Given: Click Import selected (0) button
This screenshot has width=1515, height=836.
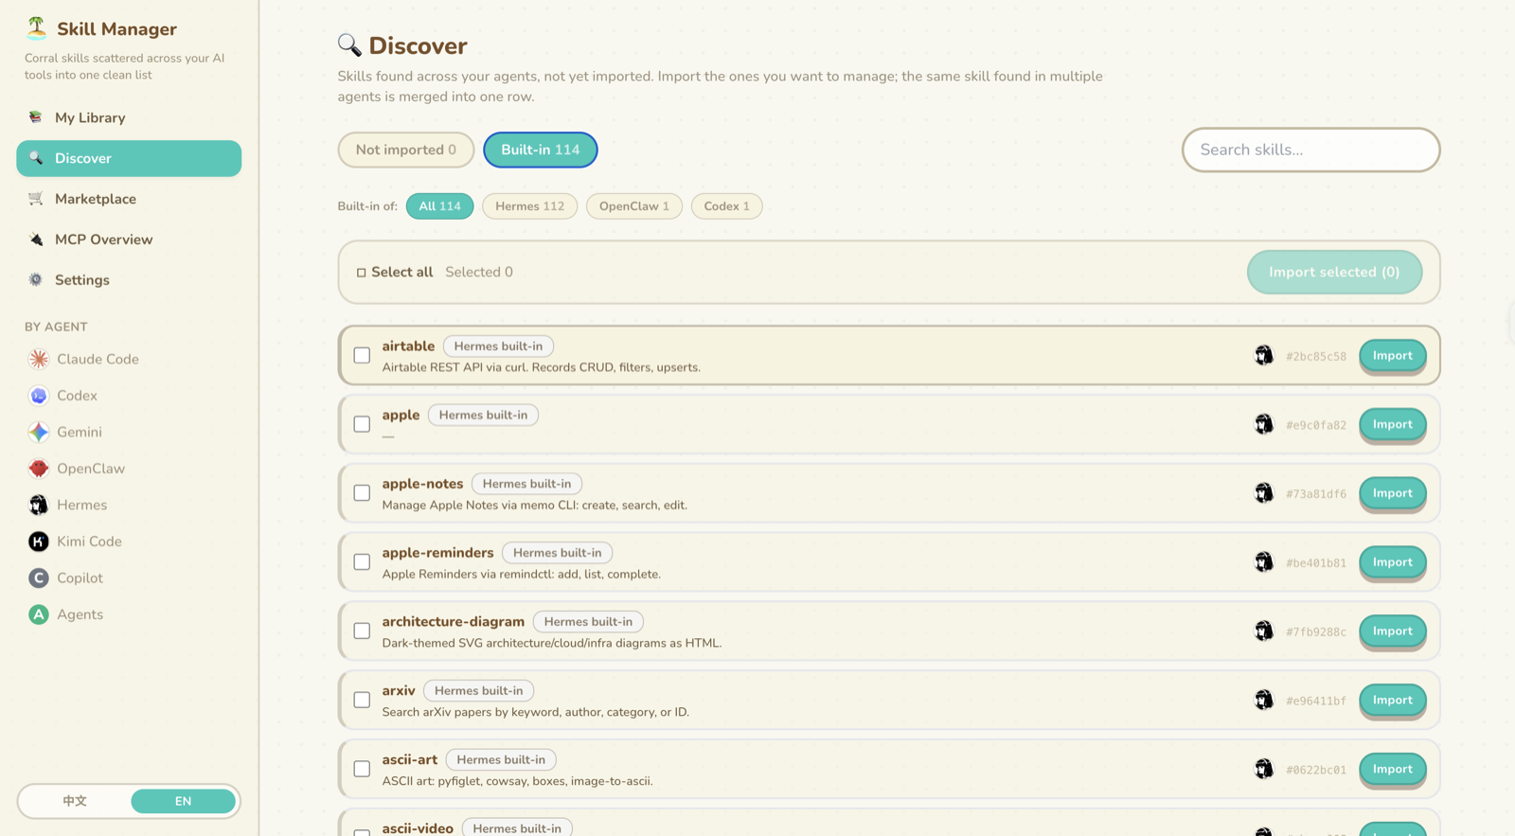Looking at the screenshot, I should coord(1334,272).
